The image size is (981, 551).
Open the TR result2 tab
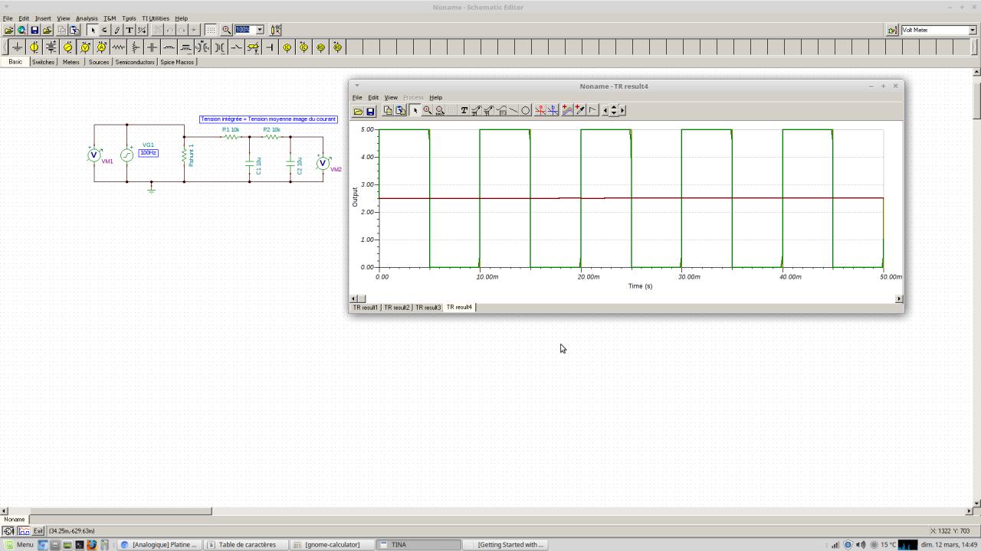pyautogui.click(x=396, y=308)
